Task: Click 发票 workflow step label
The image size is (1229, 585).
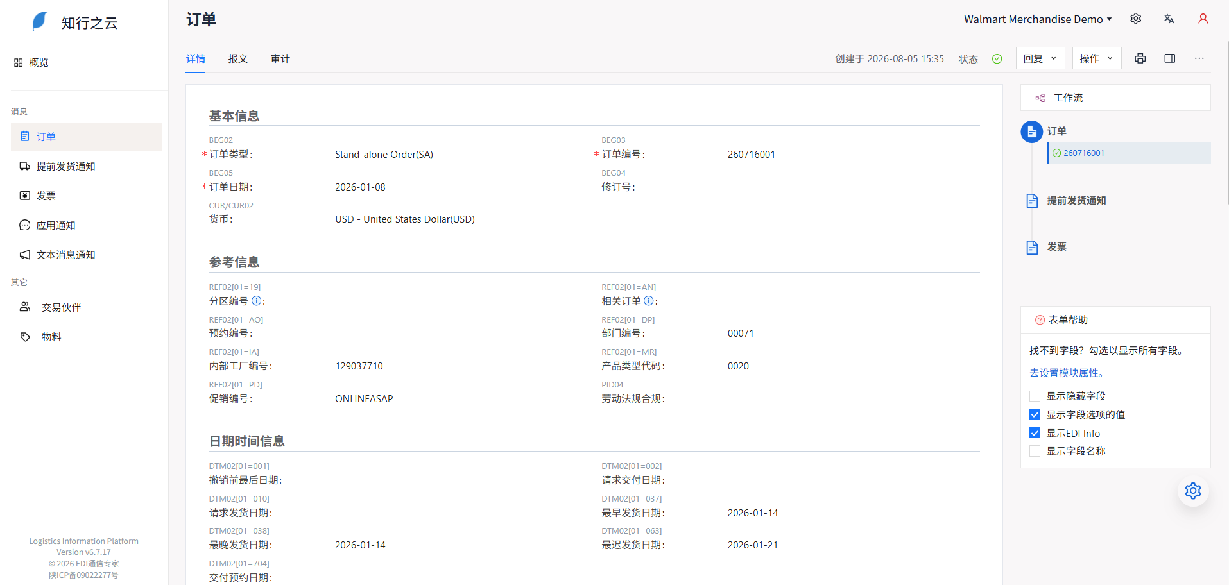Action: pyautogui.click(x=1057, y=246)
